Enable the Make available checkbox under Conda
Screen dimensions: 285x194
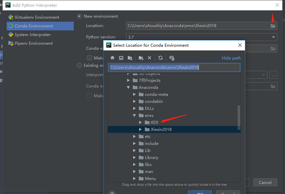tap(89, 58)
